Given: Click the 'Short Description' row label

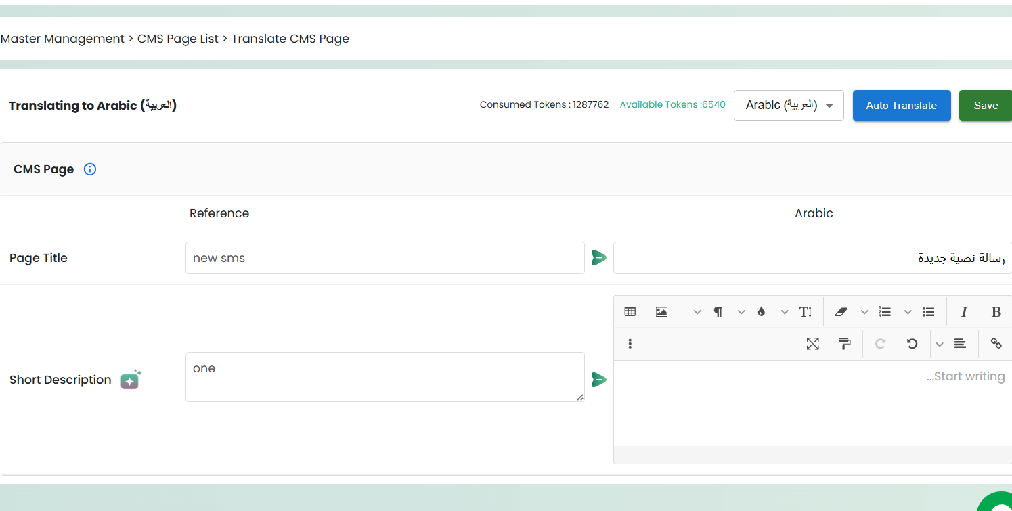Looking at the screenshot, I should (x=60, y=380).
